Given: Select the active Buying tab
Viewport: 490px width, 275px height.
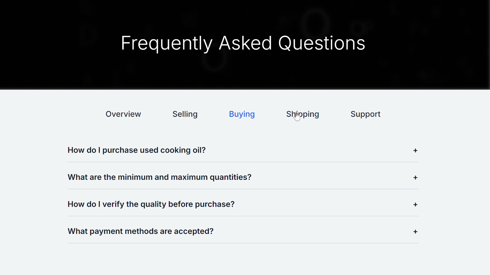Looking at the screenshot, I should 242,114.
